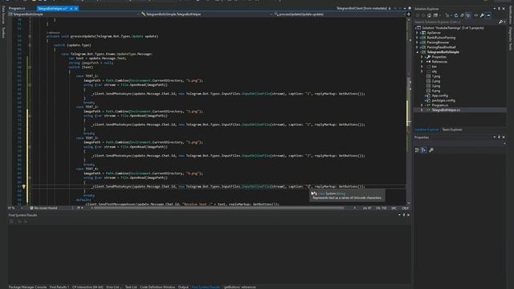Click the SPC indentation indicator in editor status
This screenshot has height=289, width=514.
coord(394,208)
